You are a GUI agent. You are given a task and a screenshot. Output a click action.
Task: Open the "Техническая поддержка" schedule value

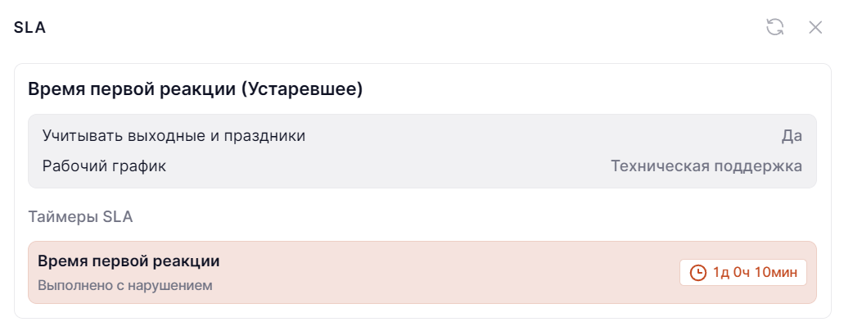point(706,166)
